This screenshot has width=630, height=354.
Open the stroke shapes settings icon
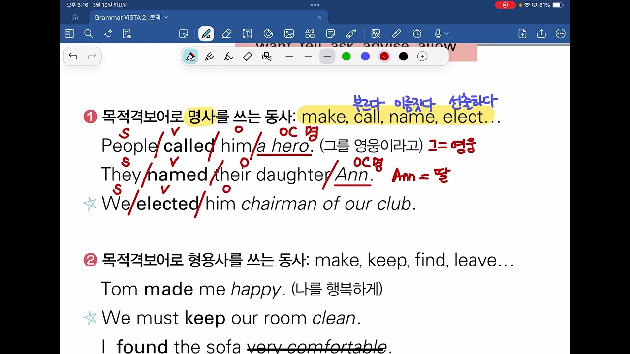point(267,57)
